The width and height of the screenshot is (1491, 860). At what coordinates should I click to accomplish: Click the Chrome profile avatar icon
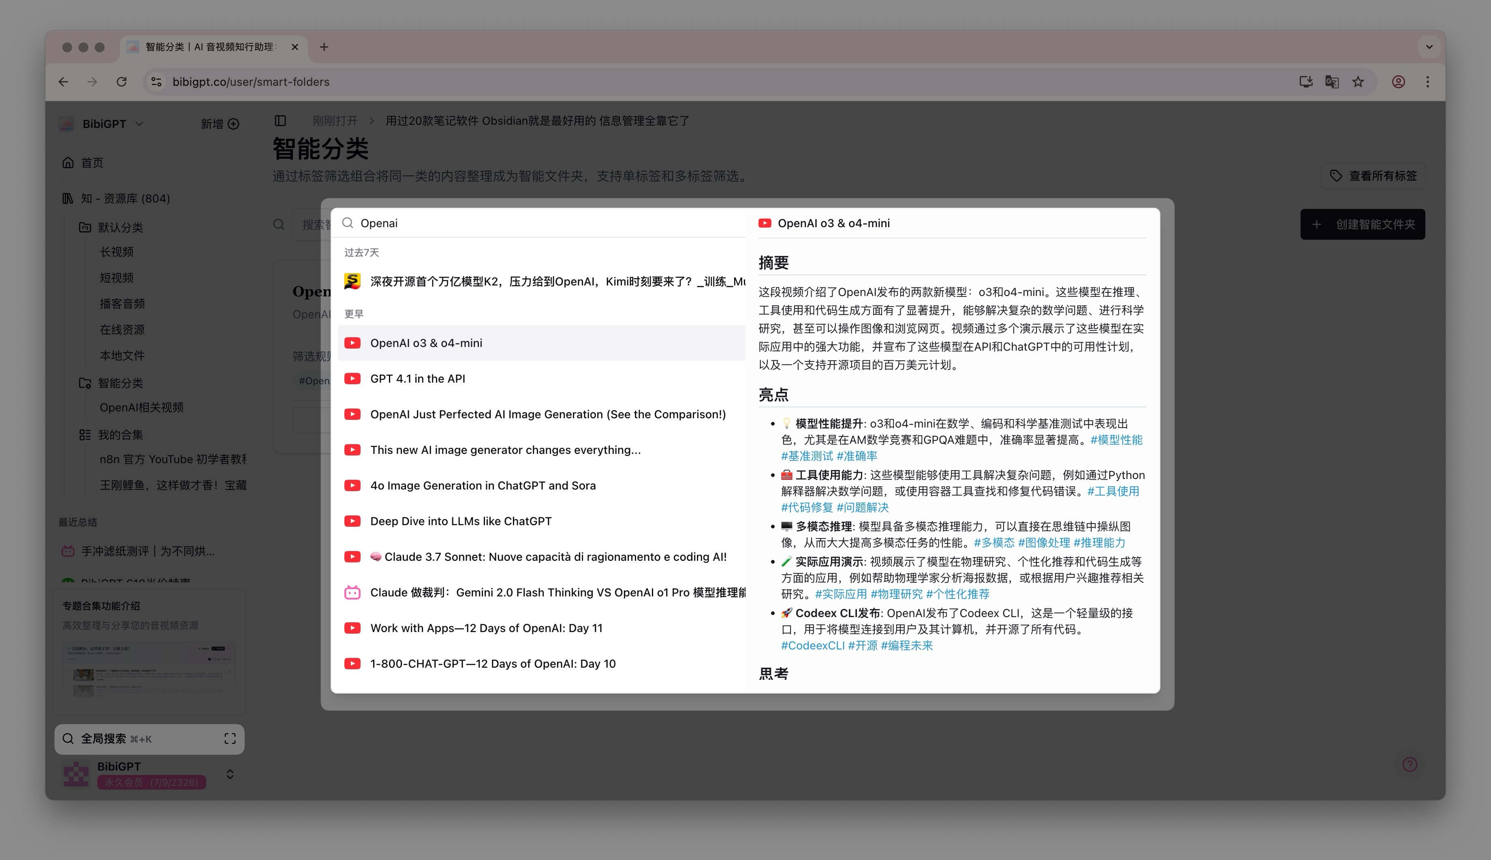coord(1398,81)
